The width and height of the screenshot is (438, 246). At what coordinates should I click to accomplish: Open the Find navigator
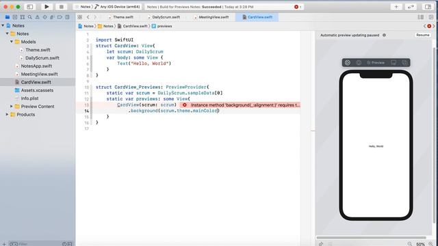coord(30,17)
